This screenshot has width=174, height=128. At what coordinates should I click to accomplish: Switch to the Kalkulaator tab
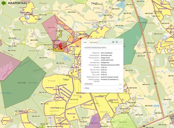tap(94, 42)
